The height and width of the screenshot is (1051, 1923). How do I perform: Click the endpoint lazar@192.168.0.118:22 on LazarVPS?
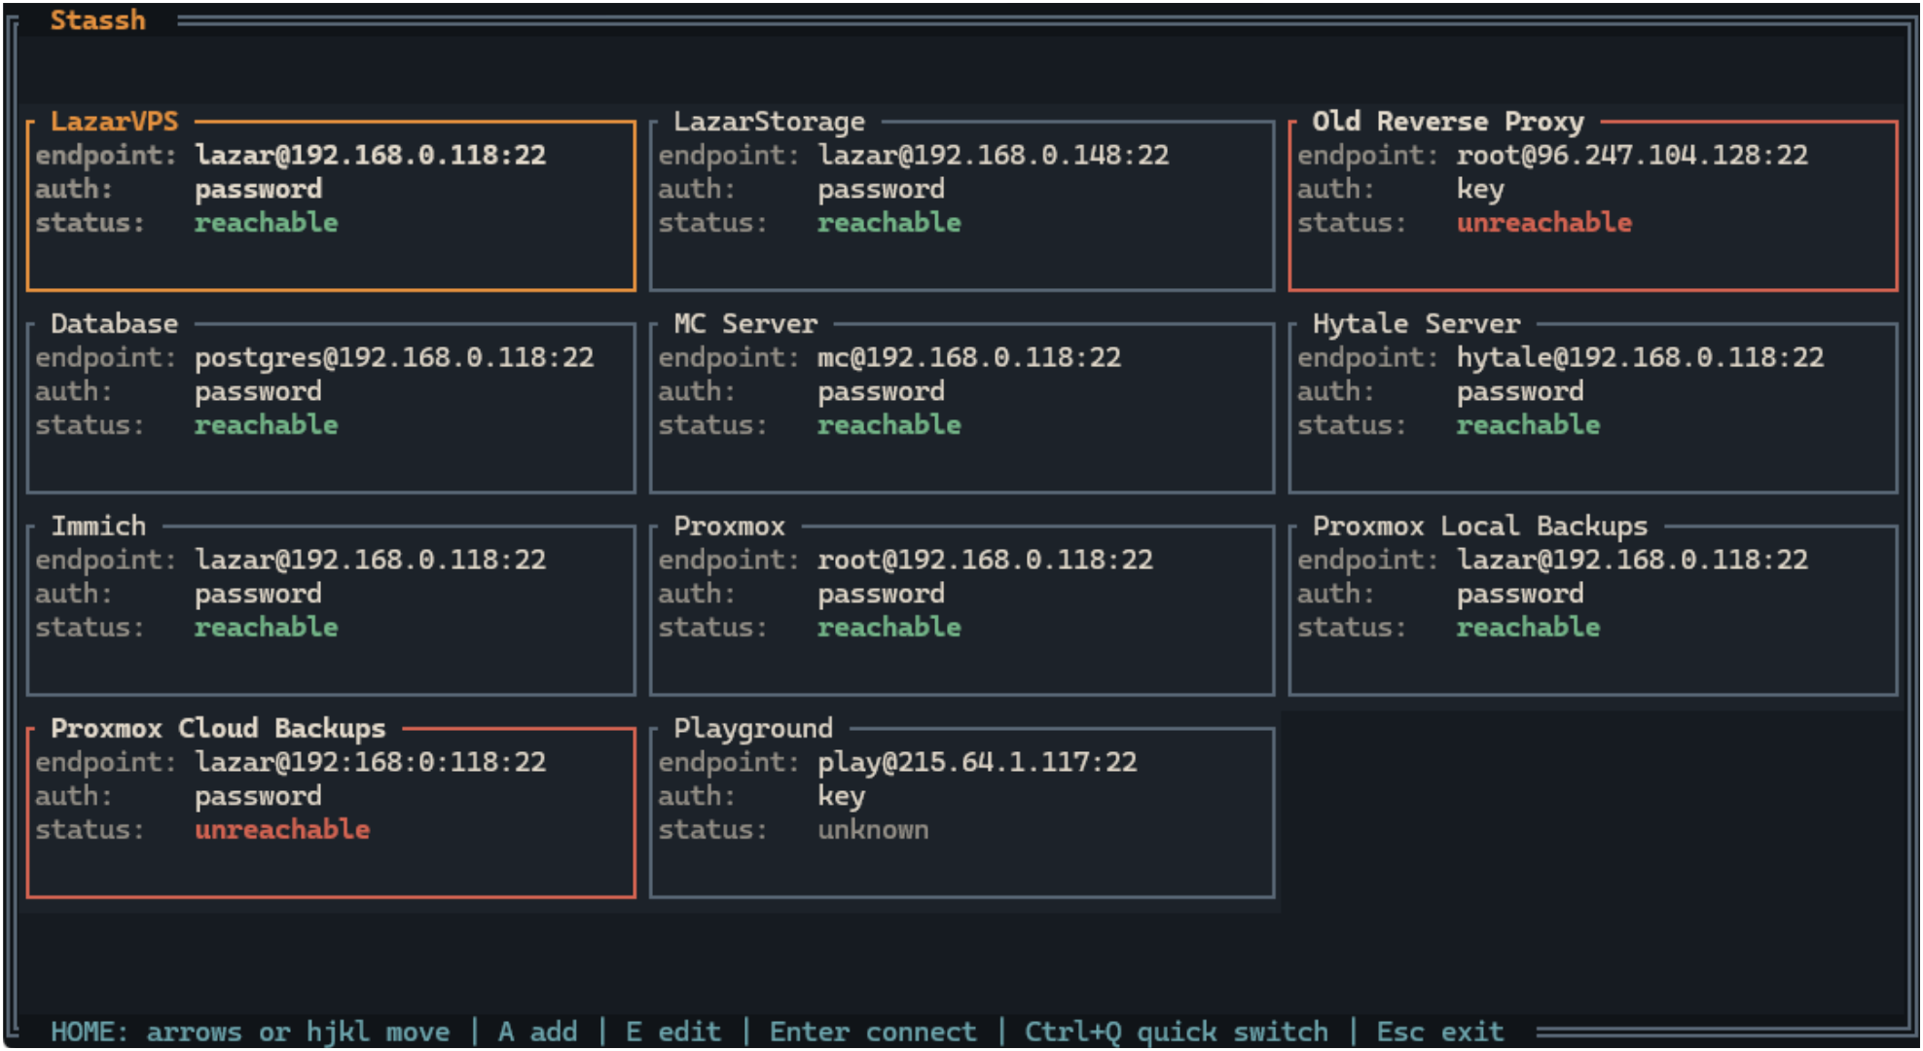(x=371, y=155)
